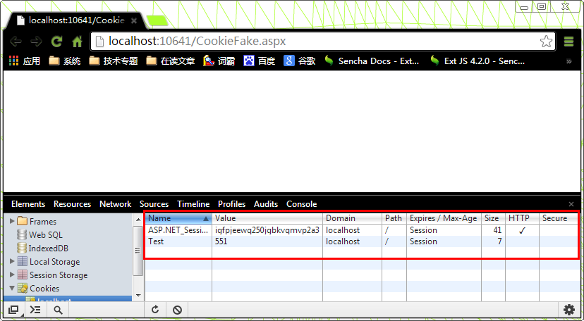Image resolution: width=584 pixels, height=321 pixels.
Task: Expand the Local Storage tree node
Action: tap(11, 262)
